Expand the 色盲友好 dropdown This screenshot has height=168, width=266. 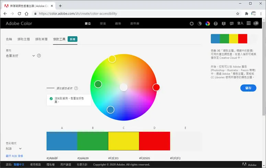[20, 56]
